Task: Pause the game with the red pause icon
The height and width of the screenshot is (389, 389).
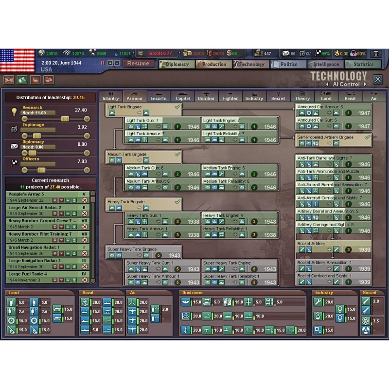Action: [x=103, y=63]
